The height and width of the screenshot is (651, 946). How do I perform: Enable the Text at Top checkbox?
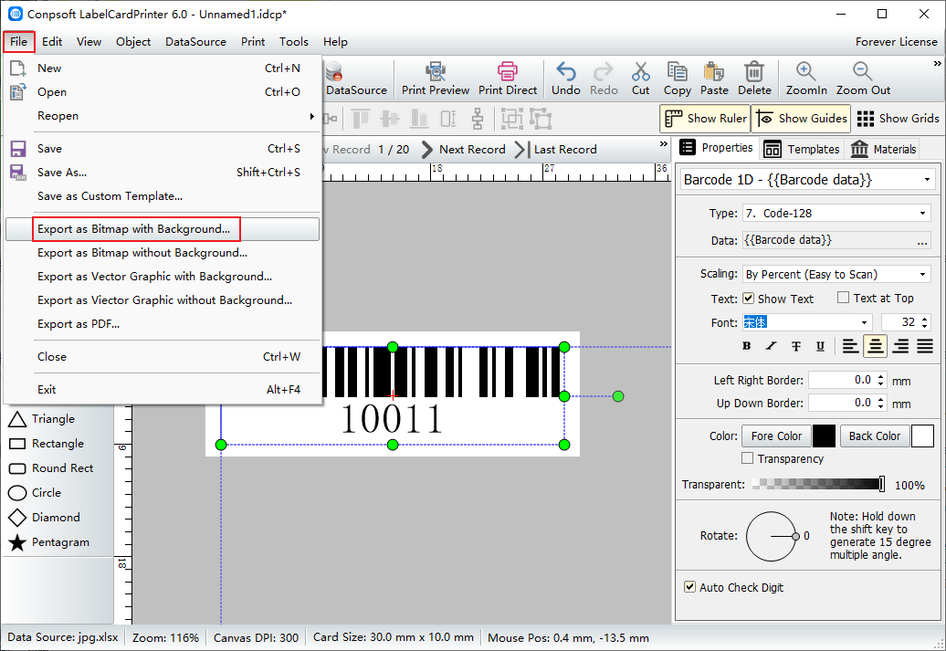pyautogui.click(x=844, y=298)
